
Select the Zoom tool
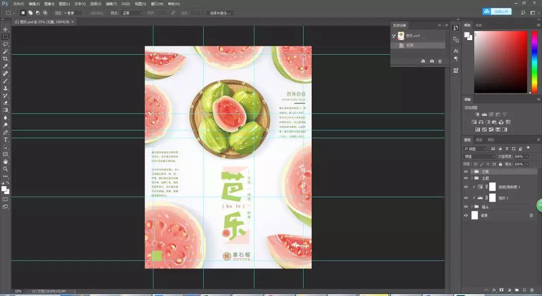[x=5, y=169]
